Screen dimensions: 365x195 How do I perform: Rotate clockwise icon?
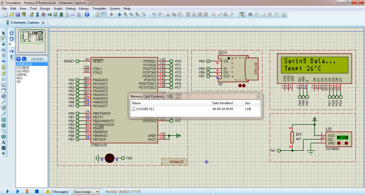tap(11, 33)
